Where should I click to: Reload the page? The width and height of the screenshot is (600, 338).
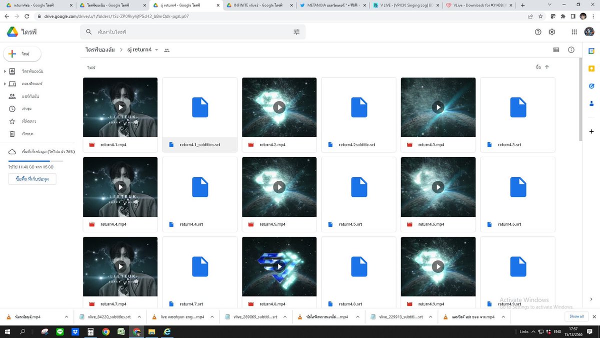[28, 16]
